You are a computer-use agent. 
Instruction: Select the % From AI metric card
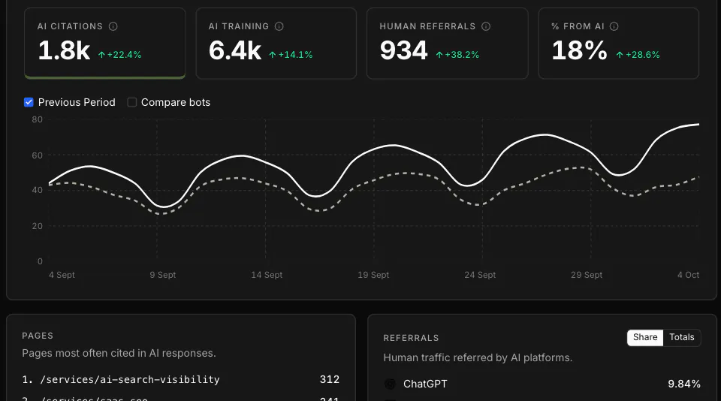tap(618, 44)
